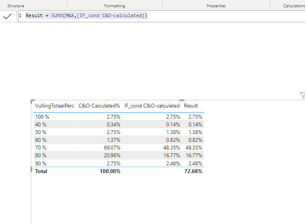Select the top-middle resize handle of table

pos(182,100)
